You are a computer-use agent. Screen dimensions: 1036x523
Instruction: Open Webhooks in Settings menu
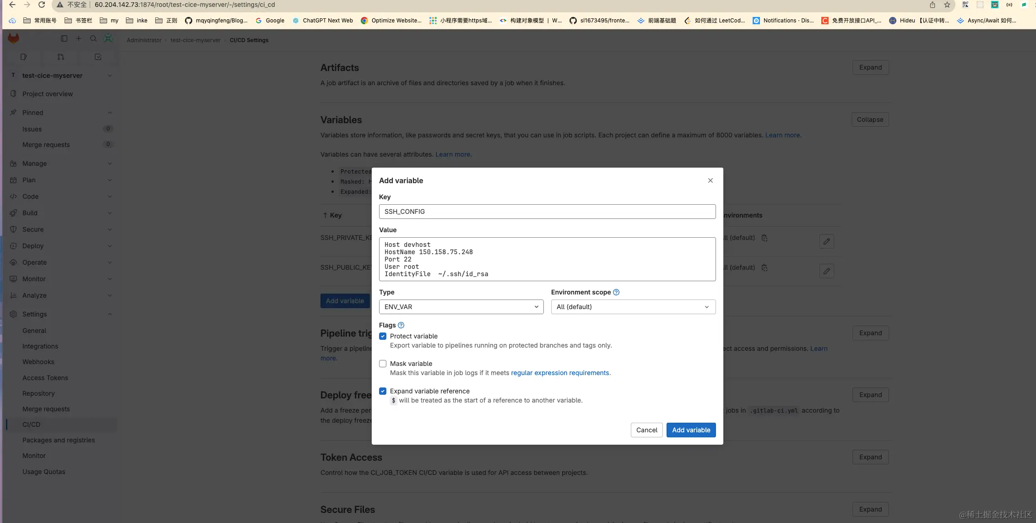[38, 362]
